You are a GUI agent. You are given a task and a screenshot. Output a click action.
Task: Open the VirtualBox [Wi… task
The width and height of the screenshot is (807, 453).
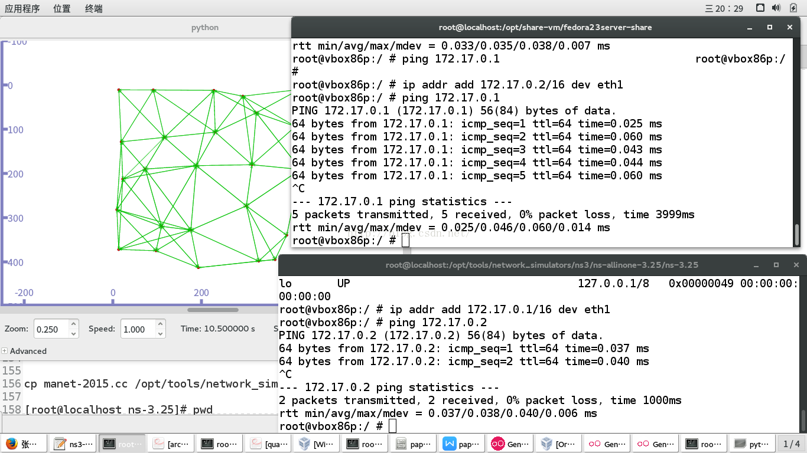click(317, 444)
